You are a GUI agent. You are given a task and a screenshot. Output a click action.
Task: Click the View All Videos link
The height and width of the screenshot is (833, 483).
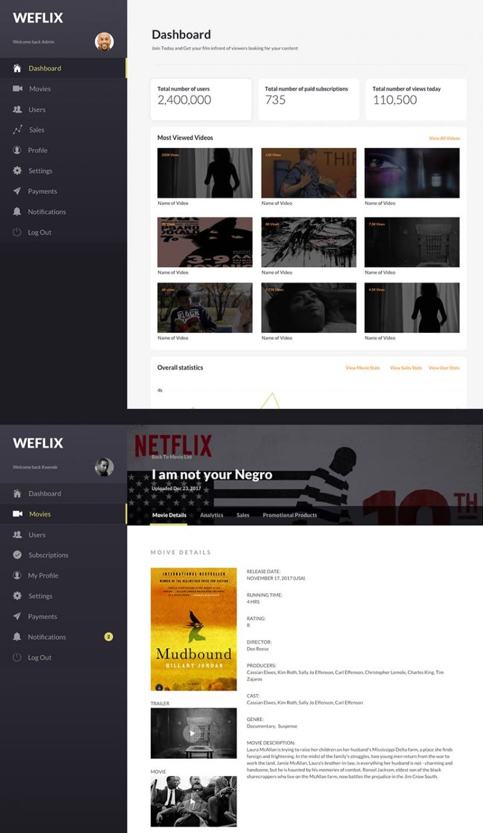tap(444, 138)
